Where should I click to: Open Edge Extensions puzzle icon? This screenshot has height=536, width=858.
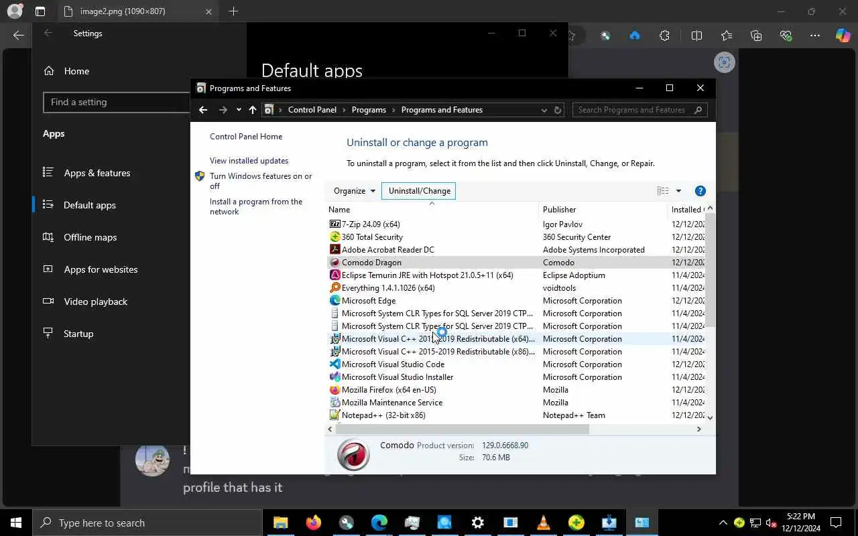664,36
